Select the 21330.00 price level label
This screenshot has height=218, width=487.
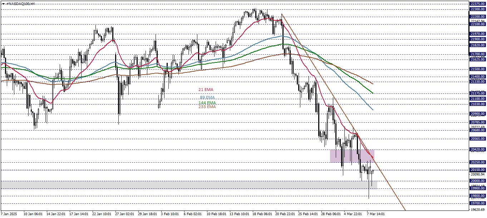(478, 82)
